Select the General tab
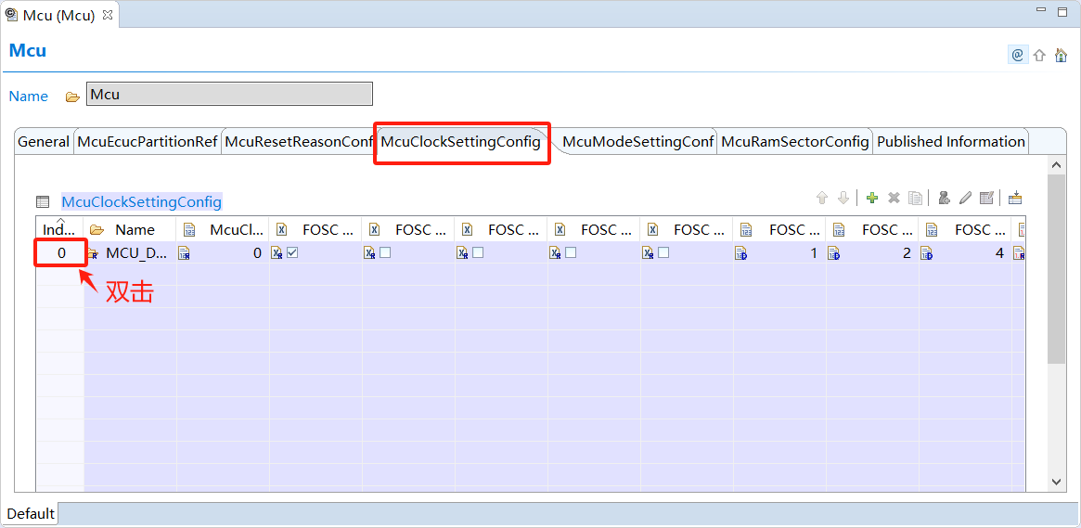The image size is (1081, 528). 44,142
